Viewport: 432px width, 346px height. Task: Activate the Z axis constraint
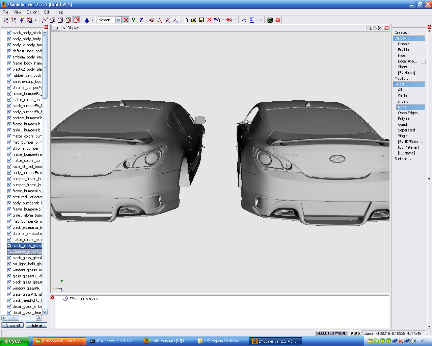coord(141,20)
